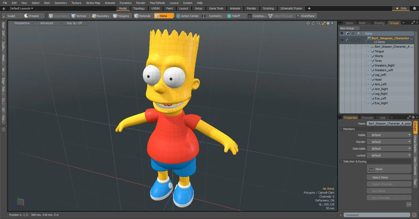
Task: Select the Head mesh item
Action: [378, 80]
